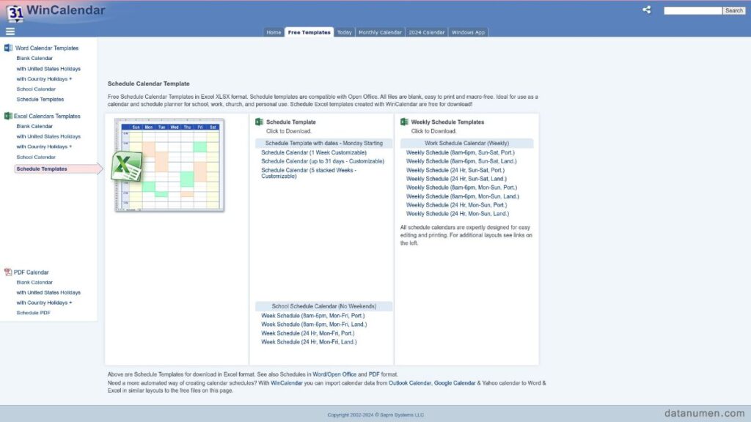Click the 'Schedule Calendar Template' page heading
Viewport: 751px width, 422px height.
[148, 84]
